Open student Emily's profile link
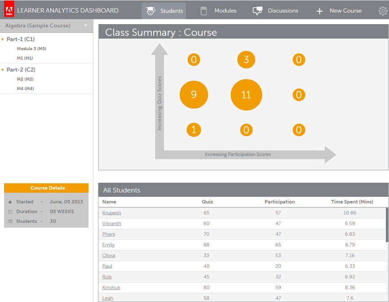 click(x=108, y=245)
